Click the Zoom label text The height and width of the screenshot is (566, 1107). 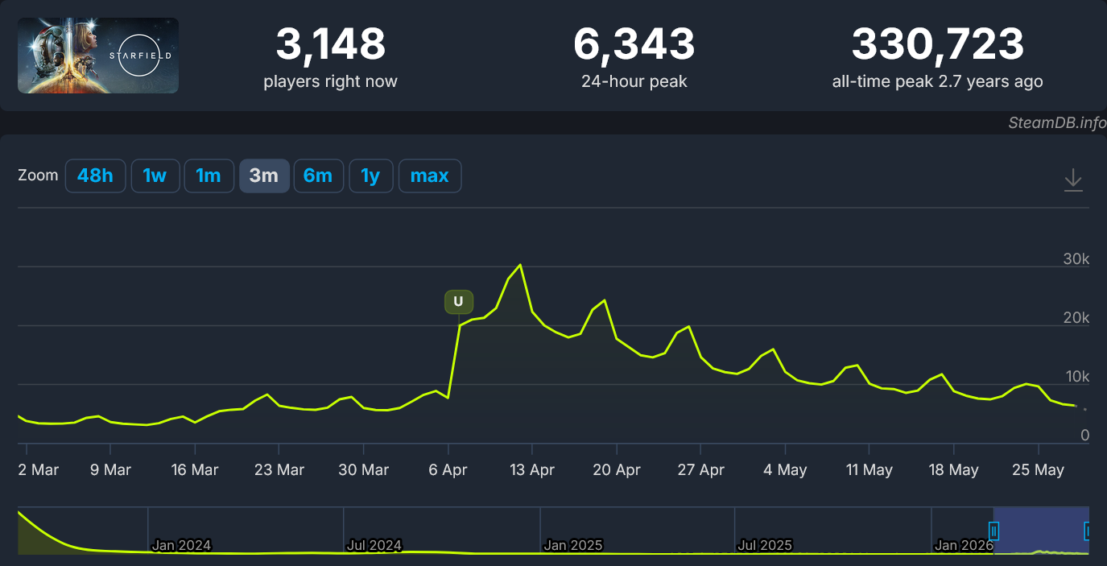38,176
